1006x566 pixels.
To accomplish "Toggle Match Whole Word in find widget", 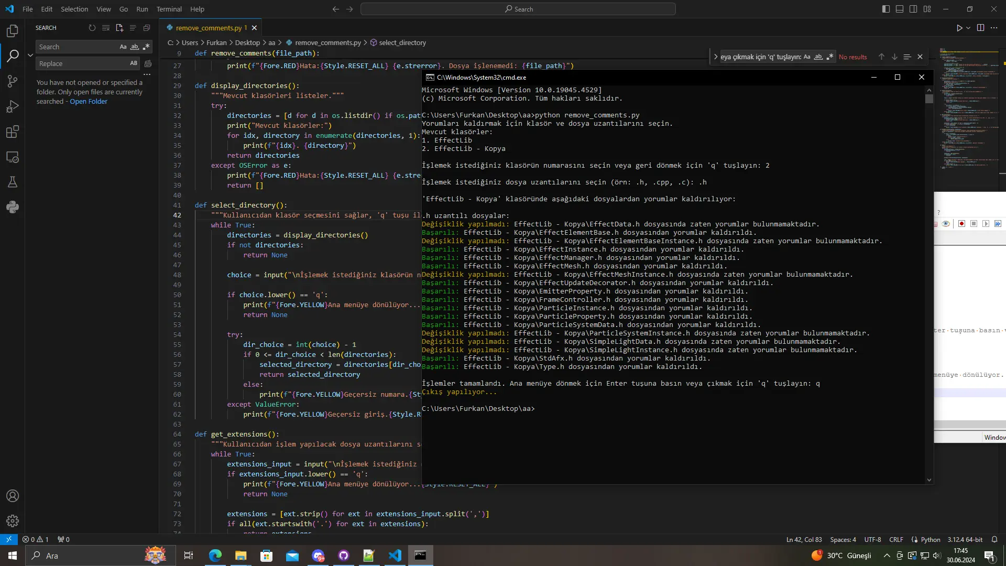I will click(x=818, y=57).
